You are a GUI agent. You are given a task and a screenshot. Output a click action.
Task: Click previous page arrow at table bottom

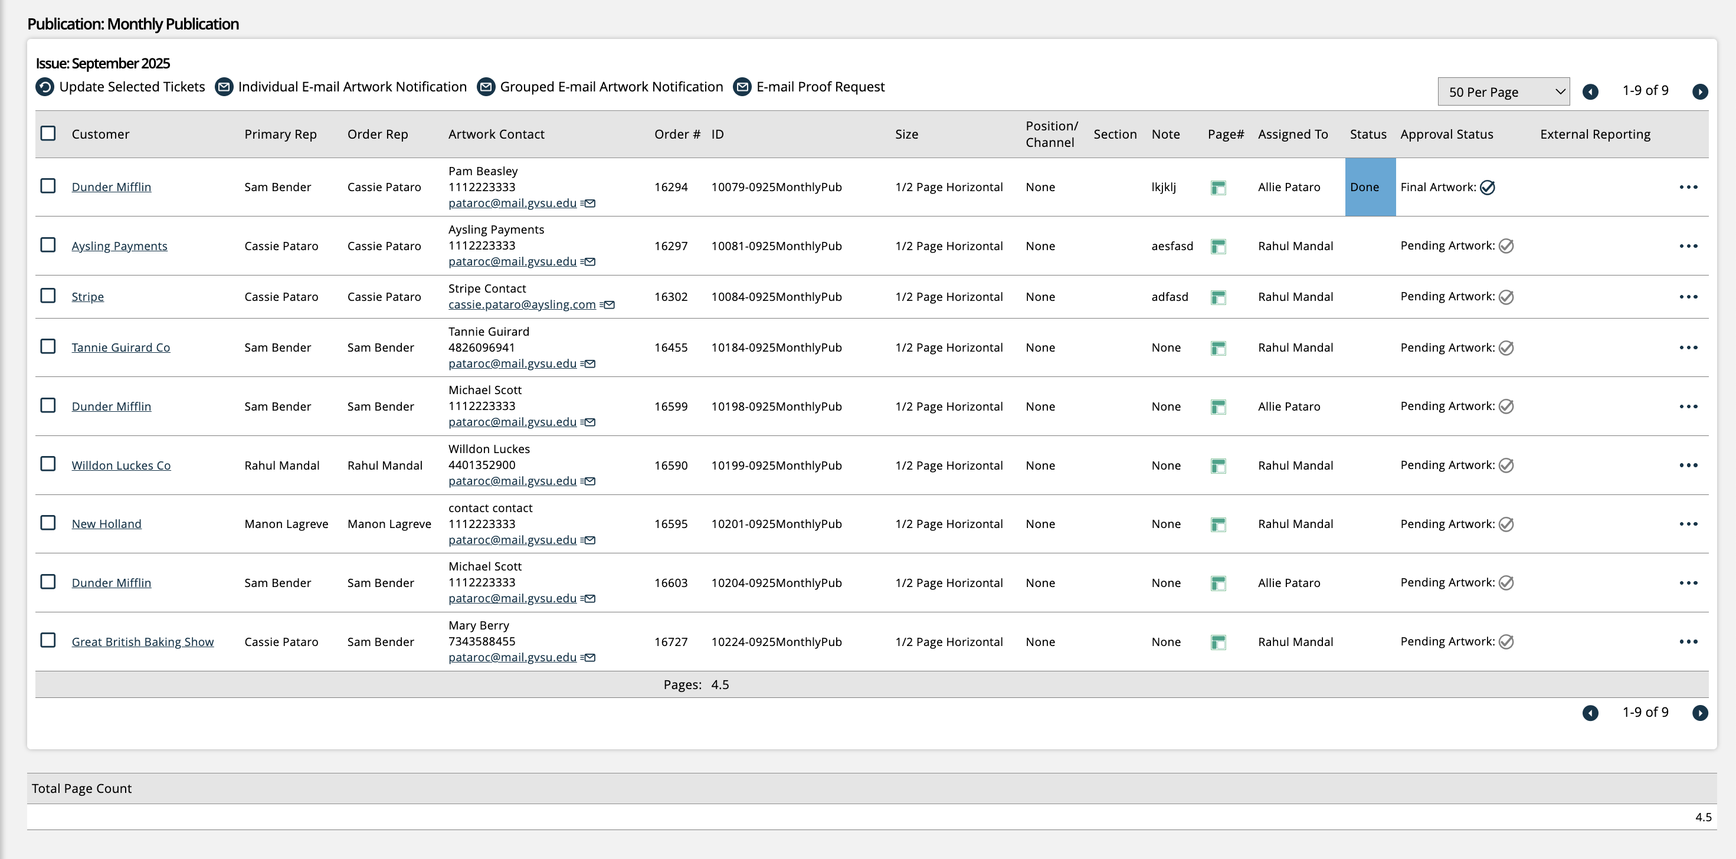[1590, 713]
